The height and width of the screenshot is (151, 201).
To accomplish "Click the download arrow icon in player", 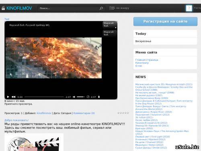I will [99, 97].
